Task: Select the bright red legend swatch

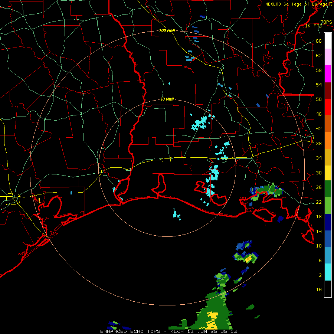Action: (328, 107)
